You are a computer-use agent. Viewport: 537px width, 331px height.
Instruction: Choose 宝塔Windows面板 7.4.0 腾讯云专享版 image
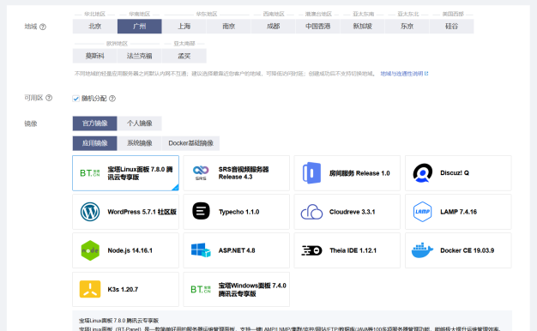click(x=236, y=289)
